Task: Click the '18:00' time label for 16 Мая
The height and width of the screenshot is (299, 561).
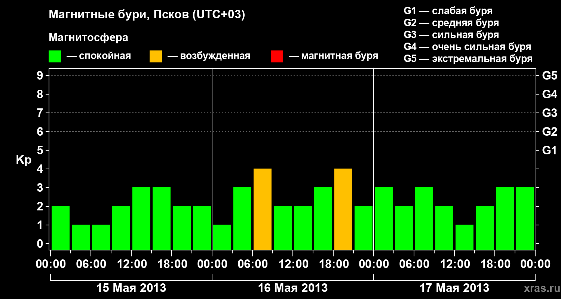Action: click(333, 264)
